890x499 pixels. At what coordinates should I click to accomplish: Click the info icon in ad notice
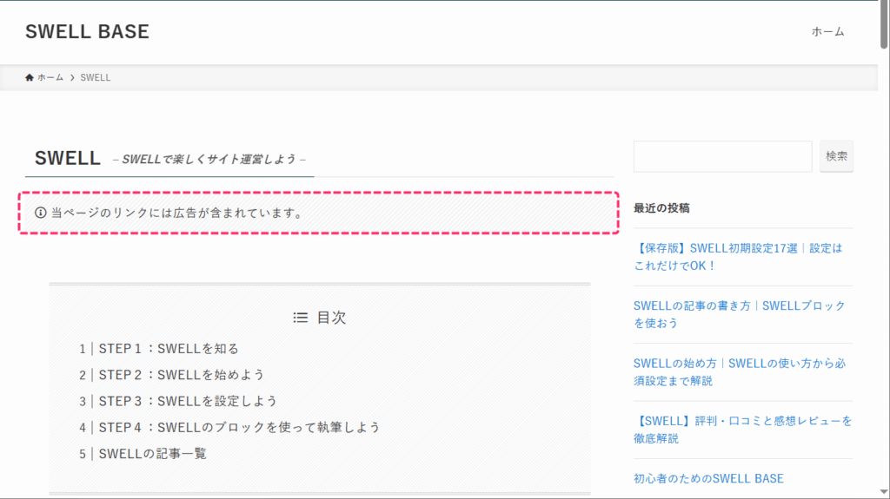point(40,213)
